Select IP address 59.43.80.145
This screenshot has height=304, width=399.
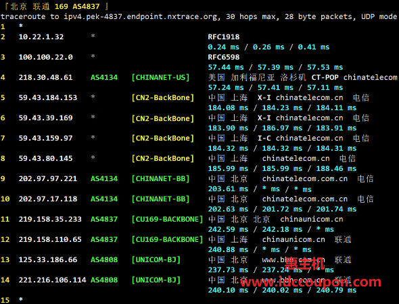pyautogui.click(x=45, y=158)
